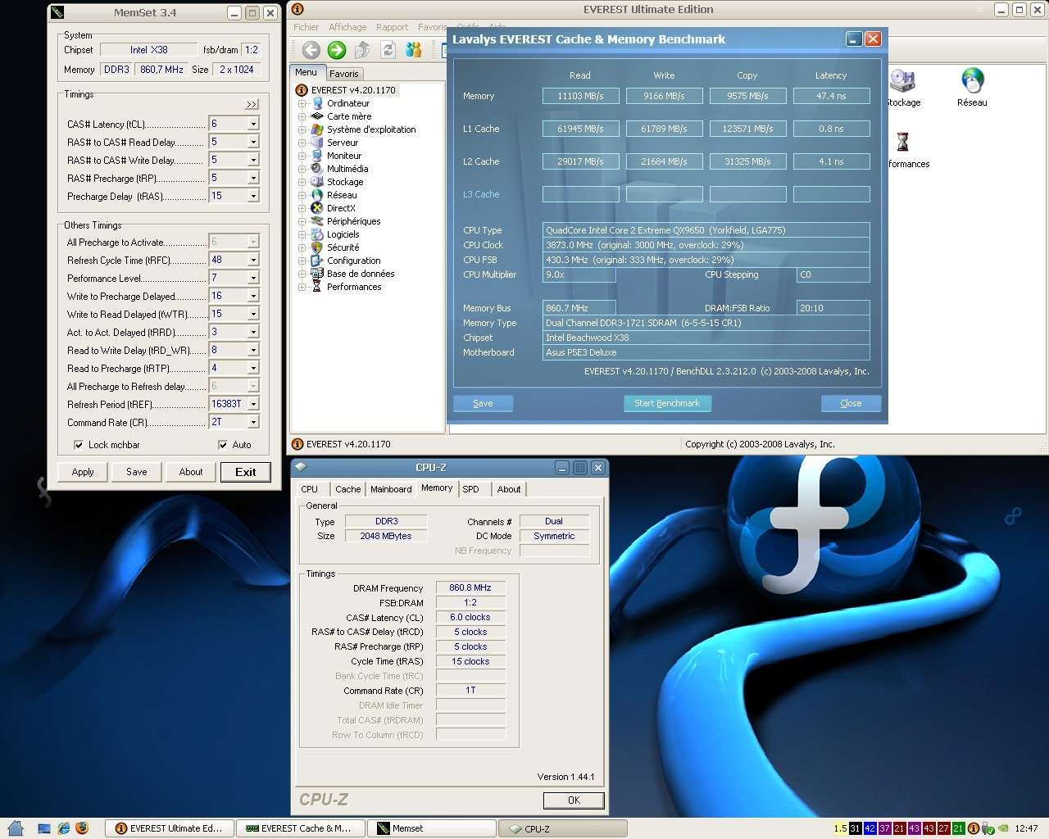Select Ordinateur in the EVEREST tree
Image resolution: width=1049 pixels, height=839 pixels.
pos(348,103)
